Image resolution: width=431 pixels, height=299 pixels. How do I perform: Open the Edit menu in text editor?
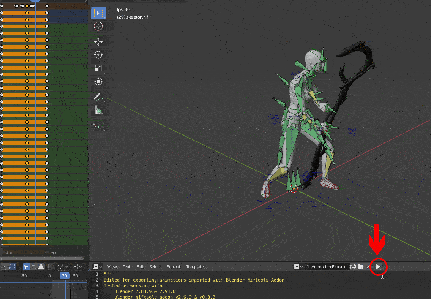[140, 267]
